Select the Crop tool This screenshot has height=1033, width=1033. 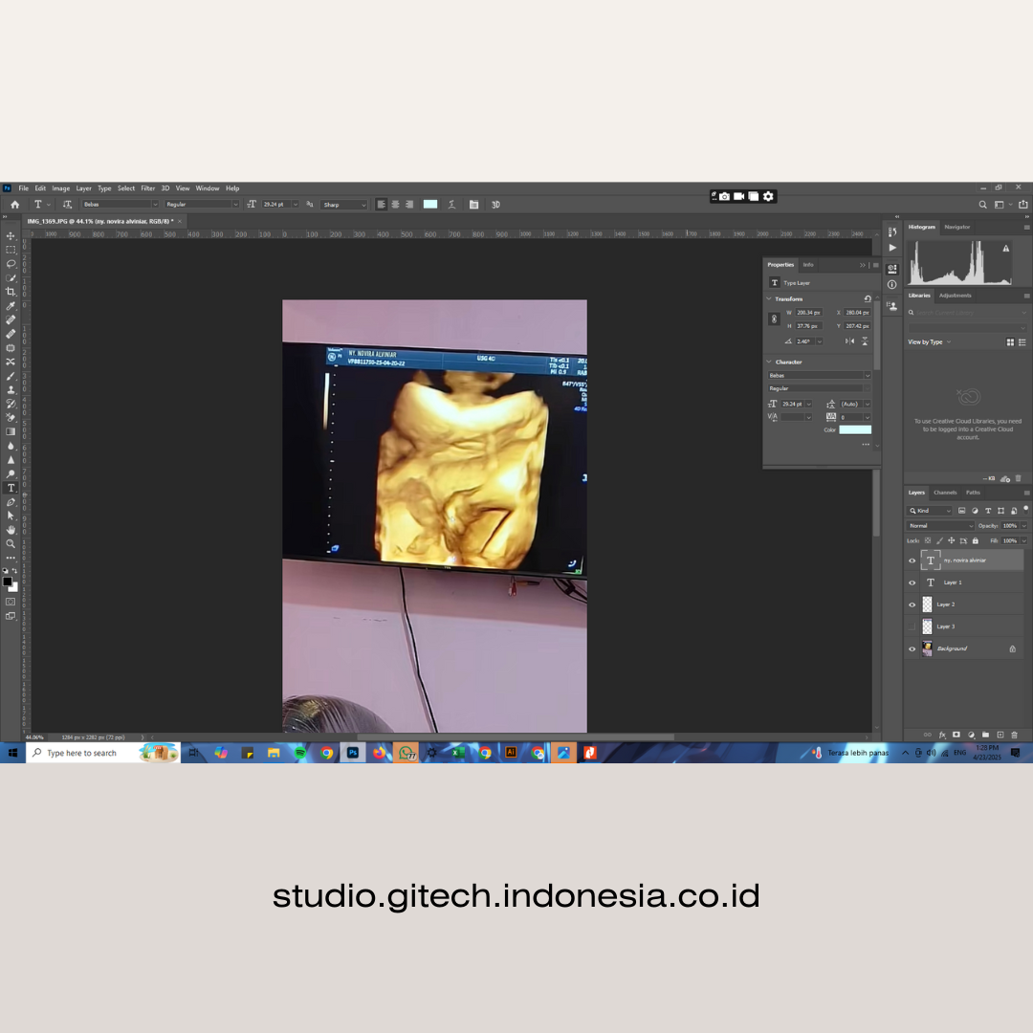click(11, 292)
